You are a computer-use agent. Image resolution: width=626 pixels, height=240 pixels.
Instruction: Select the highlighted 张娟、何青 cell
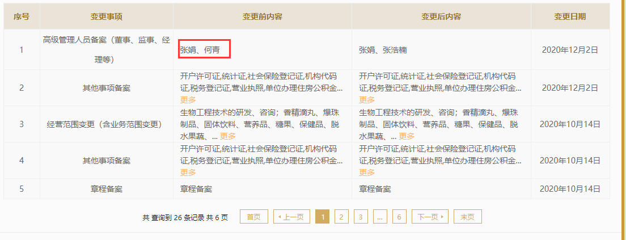click(x=205, y=50)
